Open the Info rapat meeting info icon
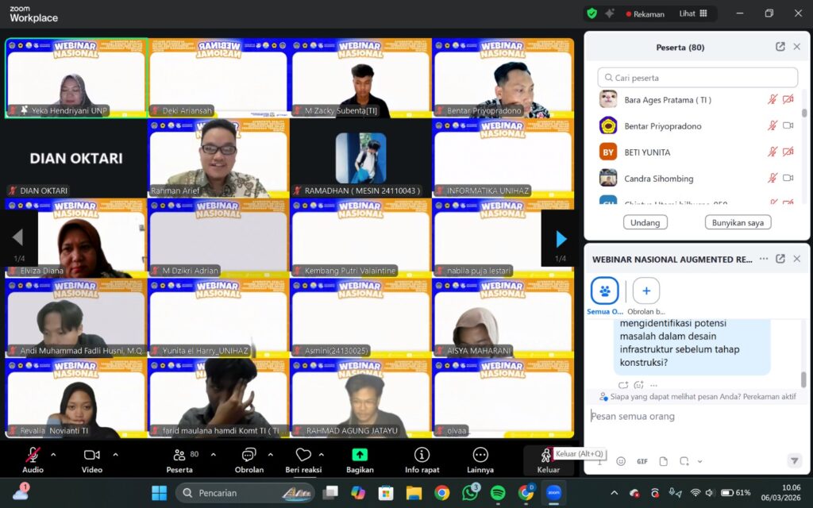 tap(422, 455)
